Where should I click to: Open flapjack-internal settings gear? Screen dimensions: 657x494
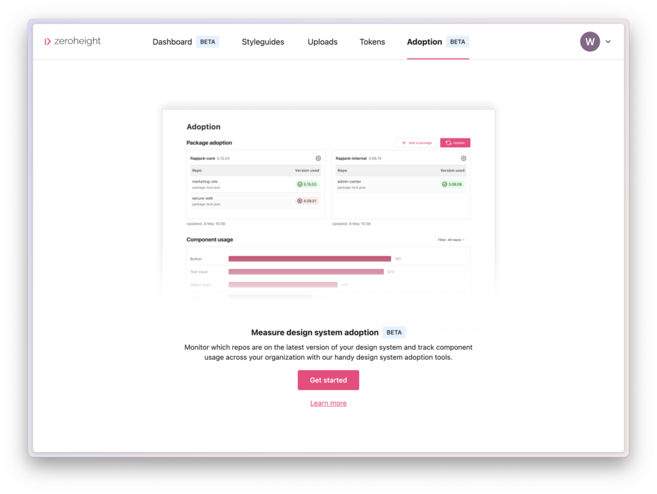(x=463, y=158)
